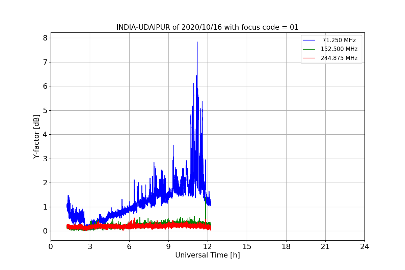Image resolution: width=405 pixels, height=270 pixels.
Task: Click the blue legend line for 71.250 MHz
Action: click(x=309, y=40)
